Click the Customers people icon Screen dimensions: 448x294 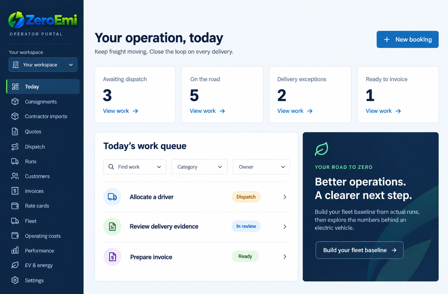click(x=15, y=176)
